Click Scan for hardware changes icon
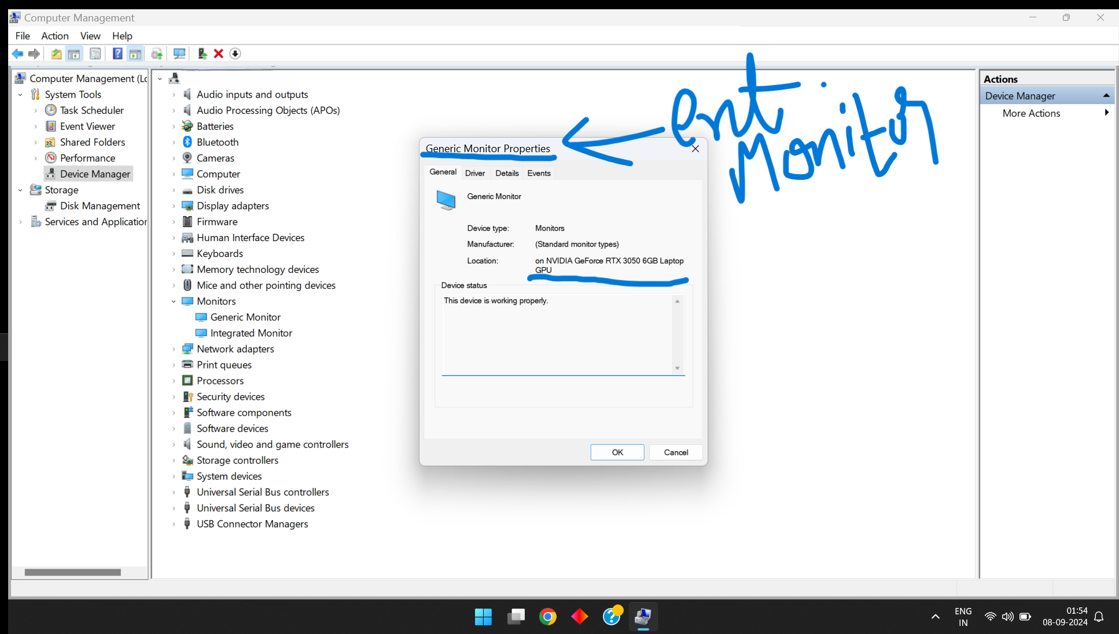 coord(179,54)
